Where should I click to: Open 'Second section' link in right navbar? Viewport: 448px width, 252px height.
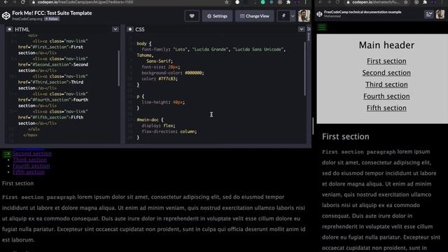click(x=386, y=73)
